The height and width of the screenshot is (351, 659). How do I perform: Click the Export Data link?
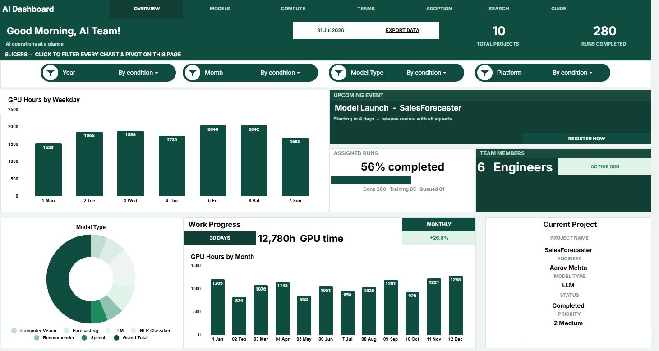pyautogui.click(x=402, y=31)
